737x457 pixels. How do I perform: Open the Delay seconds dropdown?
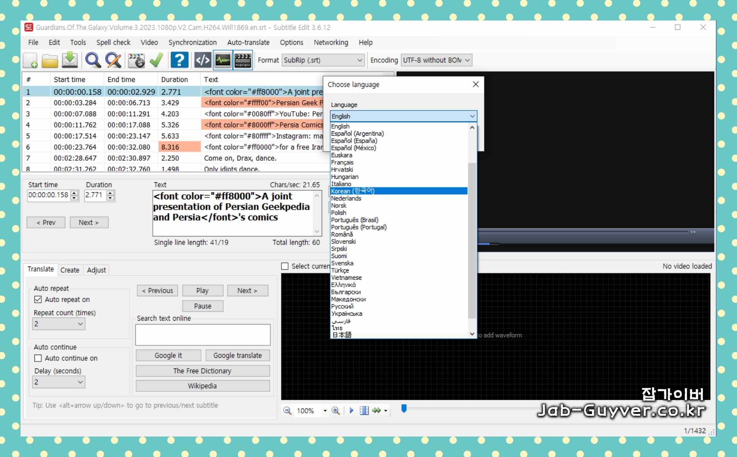(x=59, y=382)
